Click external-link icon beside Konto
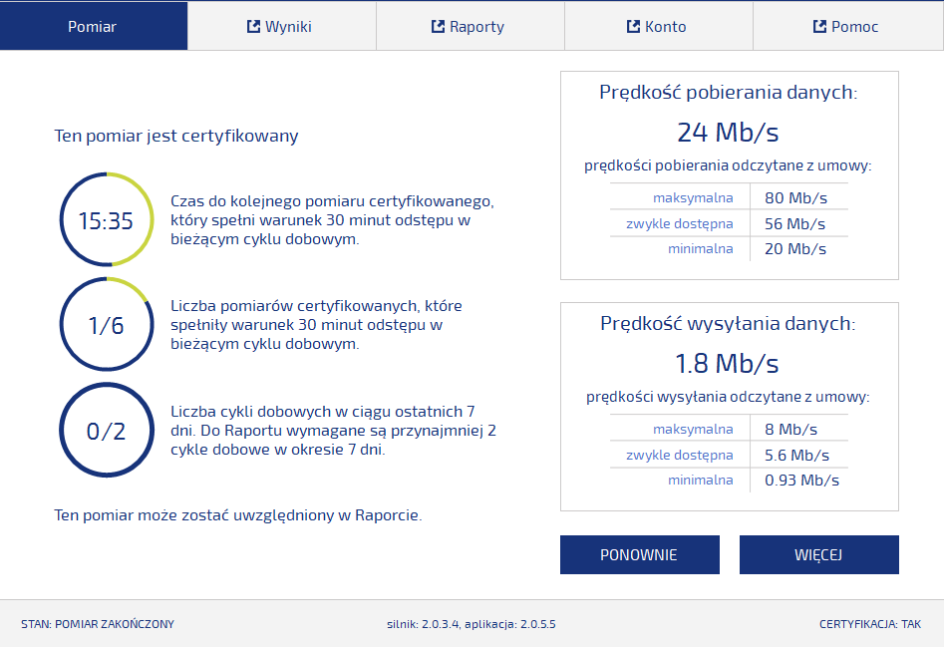The height and width of the screenshot is (647, 944). (x=633, y=27)
